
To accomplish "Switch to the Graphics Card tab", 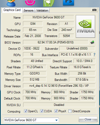I will click(12, 10).
